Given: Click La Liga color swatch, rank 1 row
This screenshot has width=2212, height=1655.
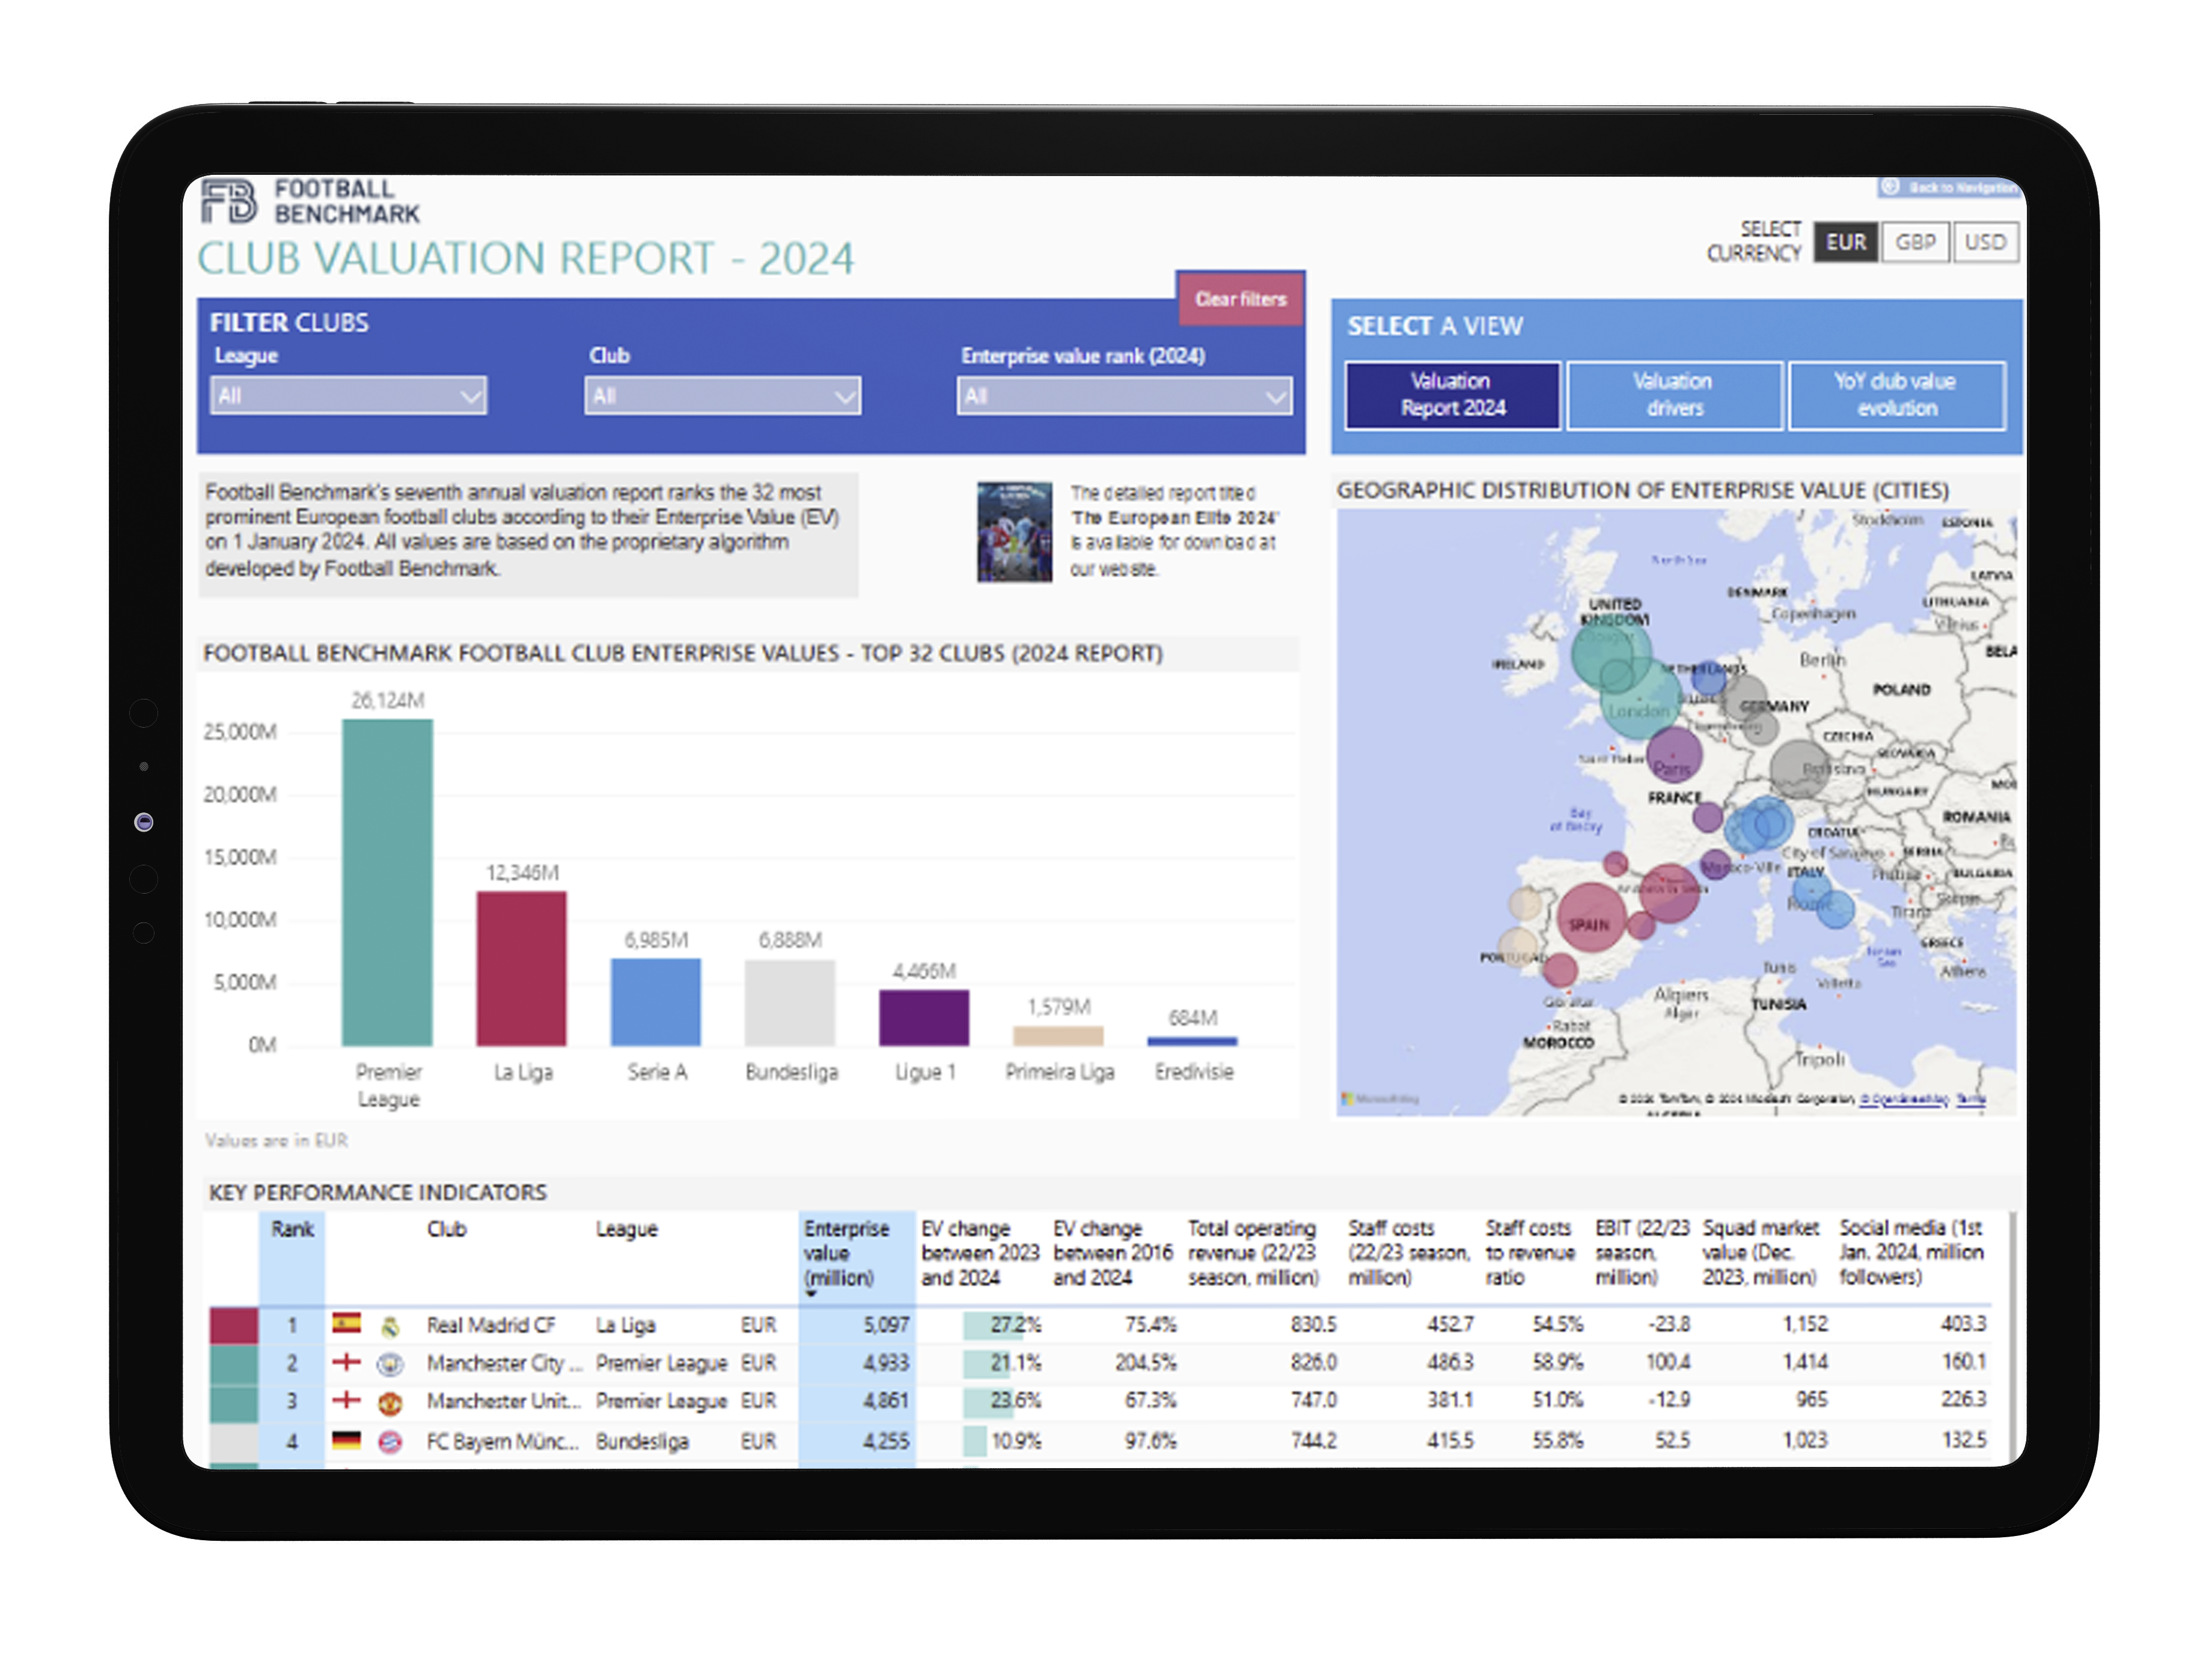Looking at the screenshot, I should (x=234, y=1325).
